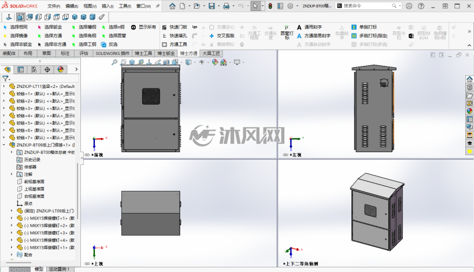Viewport: 474px width, 272px height.
Task: Click the 单侧打标 button
Action: [x=364, y=27]
